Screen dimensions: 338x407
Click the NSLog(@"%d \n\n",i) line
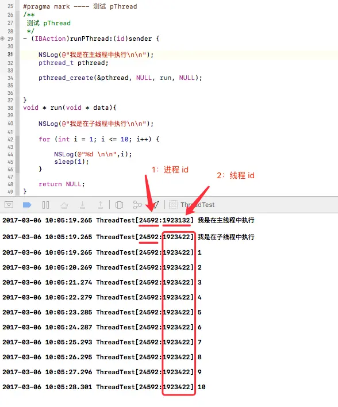pos(93,154)
